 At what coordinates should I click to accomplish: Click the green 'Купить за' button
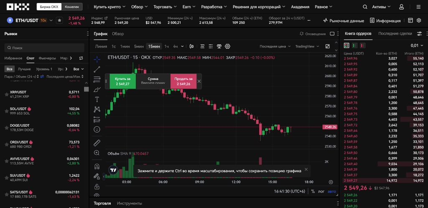click(122, 81)
